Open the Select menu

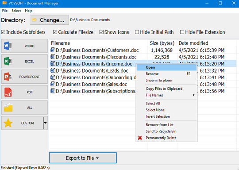point(16,11)
